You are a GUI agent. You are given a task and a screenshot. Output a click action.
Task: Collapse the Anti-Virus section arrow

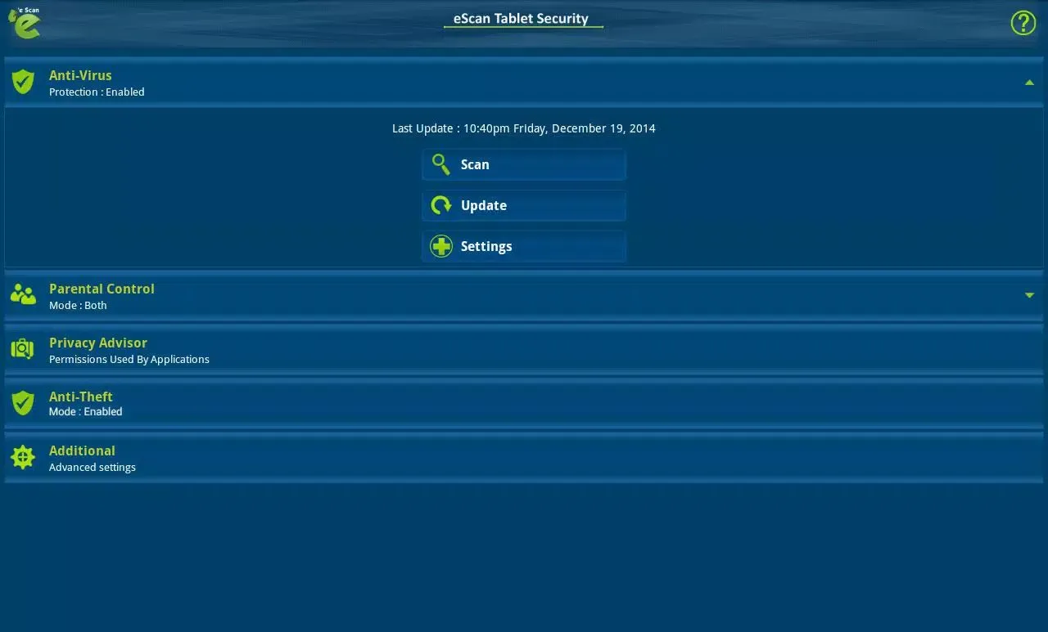click(1029, 82)
